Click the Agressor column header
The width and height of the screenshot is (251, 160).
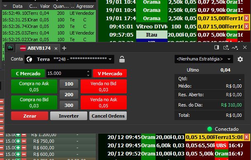point(85,6)
